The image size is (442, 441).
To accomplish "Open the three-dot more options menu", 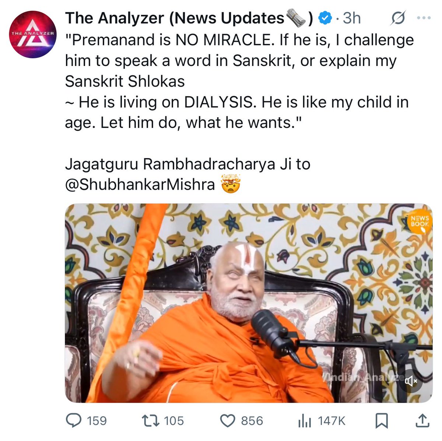I will coord(424,18).
